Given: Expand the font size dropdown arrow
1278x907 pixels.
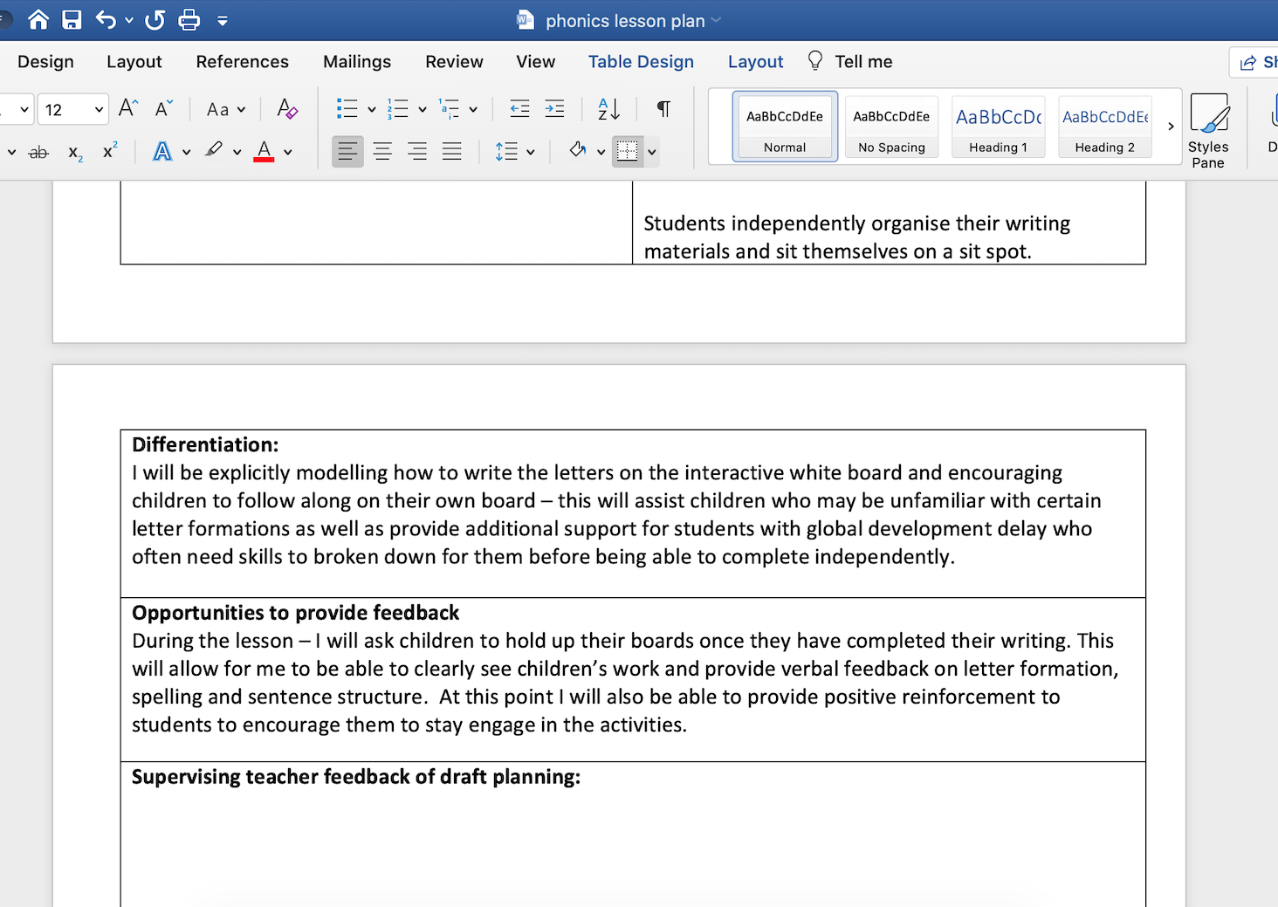Looking at the screenshot, I should (100, 110).
